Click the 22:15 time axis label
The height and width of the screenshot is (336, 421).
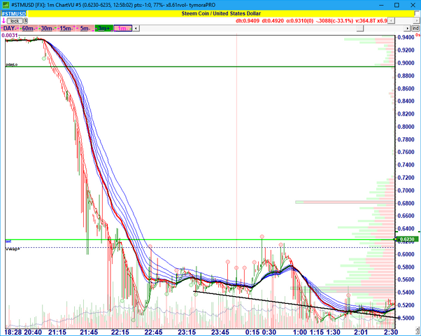120,332
